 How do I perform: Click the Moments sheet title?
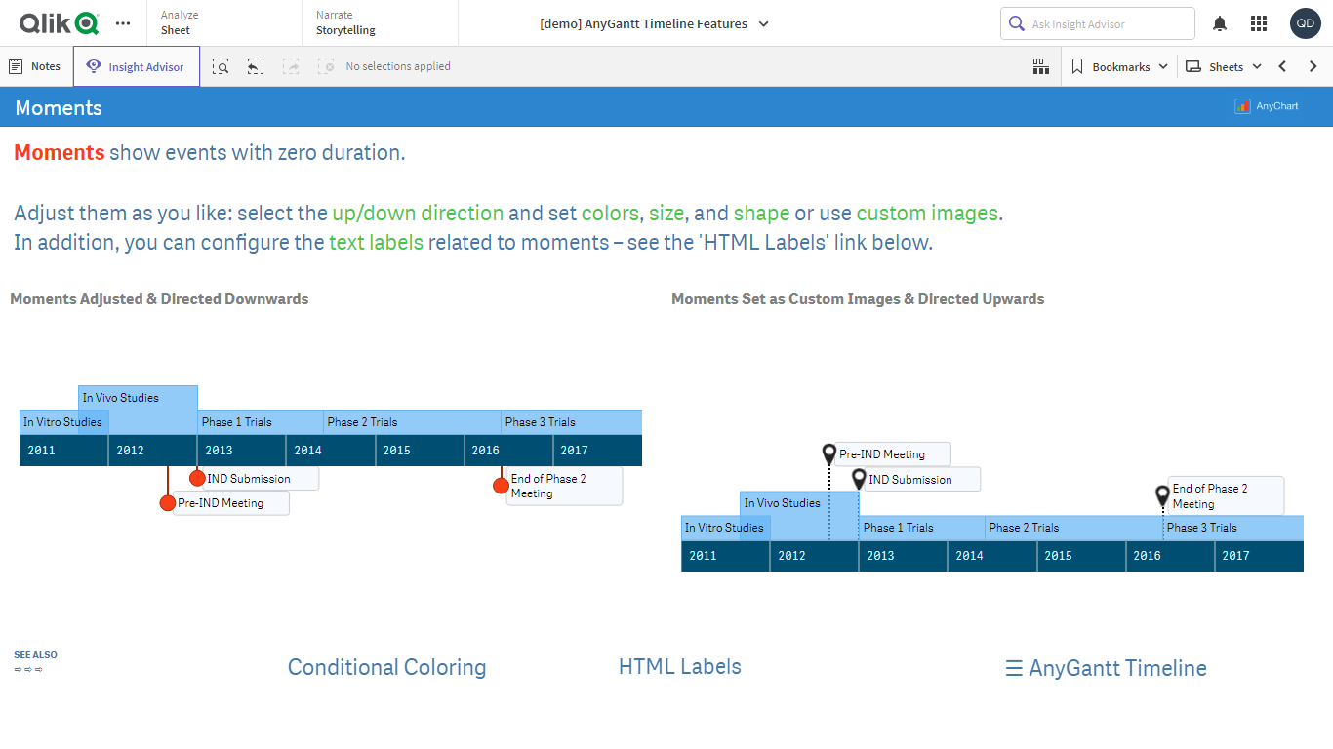tap(59, 107)
